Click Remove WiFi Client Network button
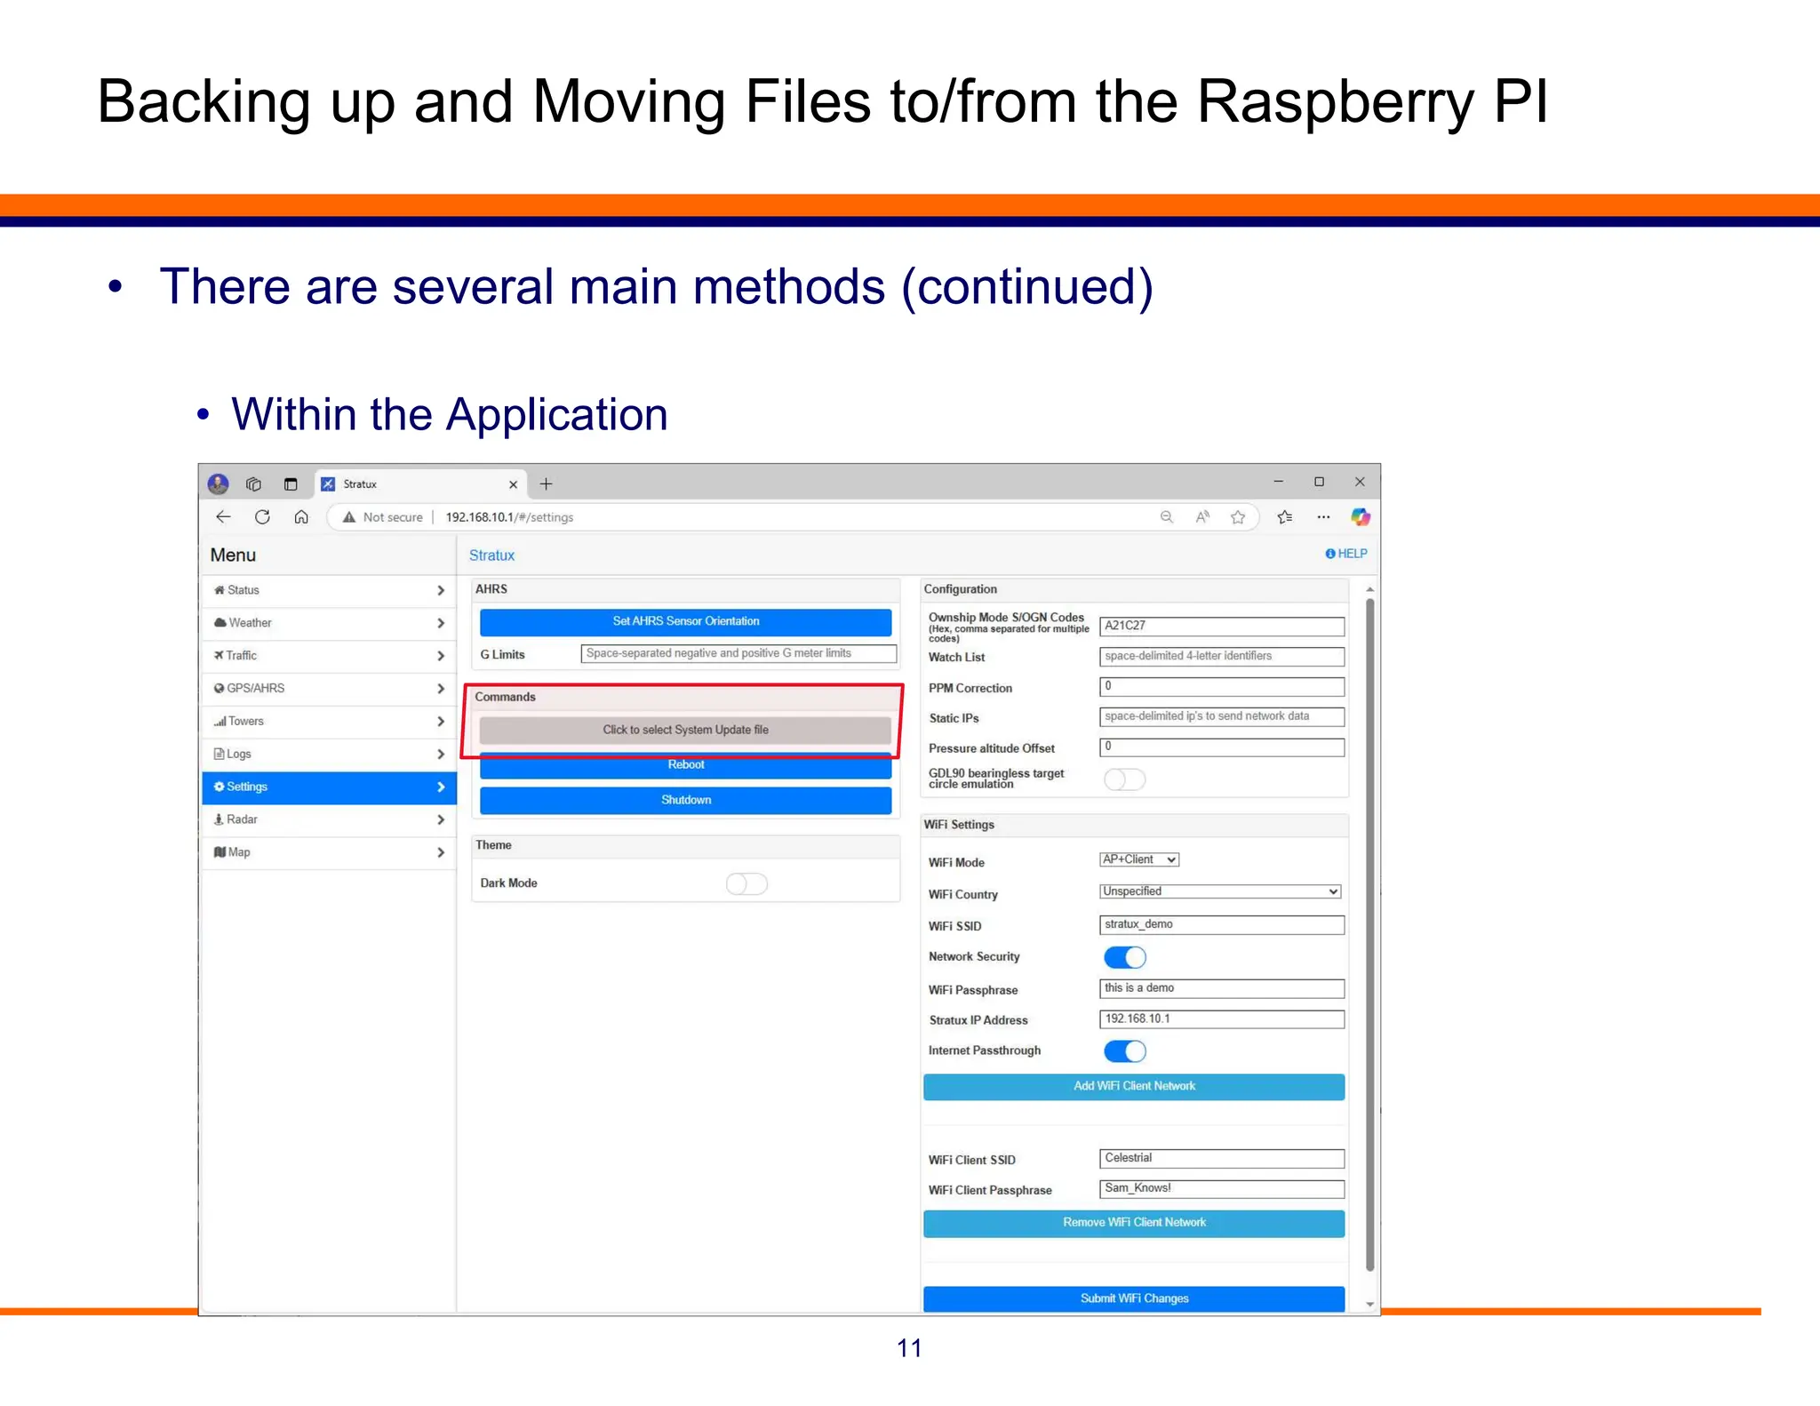This screenshot has width=1820, height=1406. click(x=1134, y=1223)
